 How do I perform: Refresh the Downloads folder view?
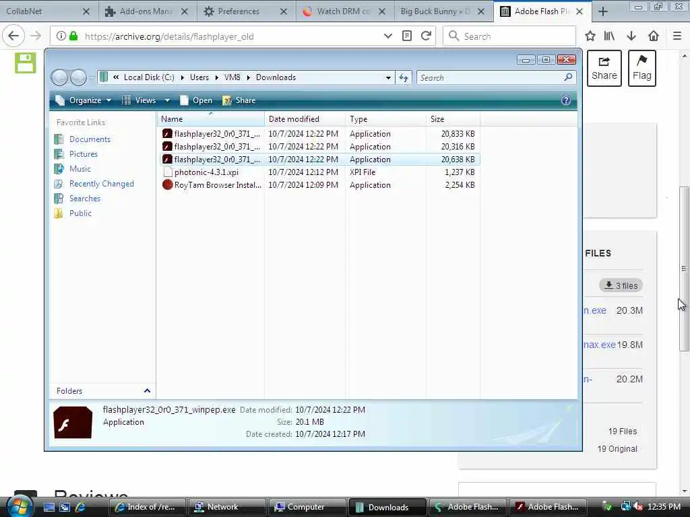pos(404,78)
